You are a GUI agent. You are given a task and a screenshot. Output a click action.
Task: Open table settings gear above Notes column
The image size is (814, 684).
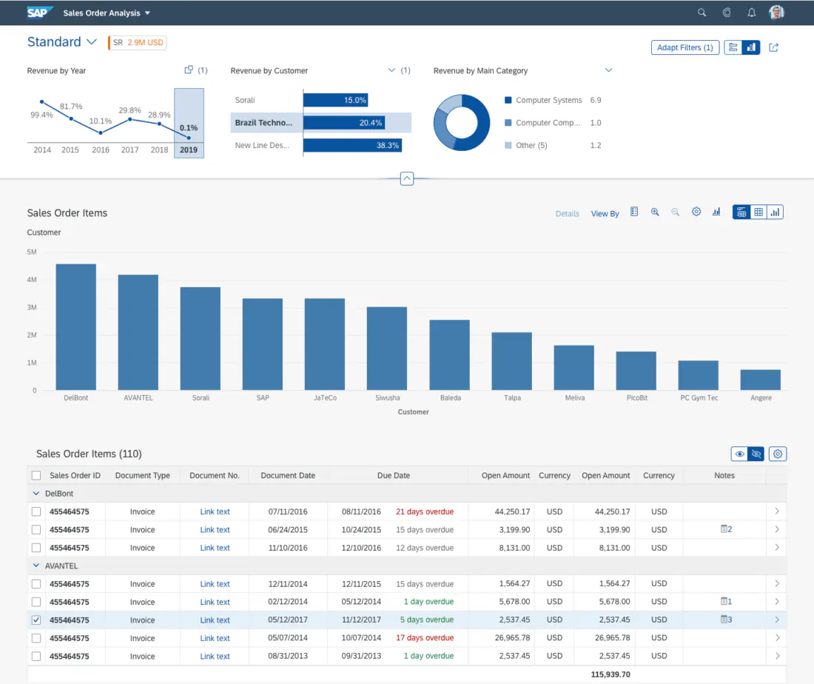[778, 454]
